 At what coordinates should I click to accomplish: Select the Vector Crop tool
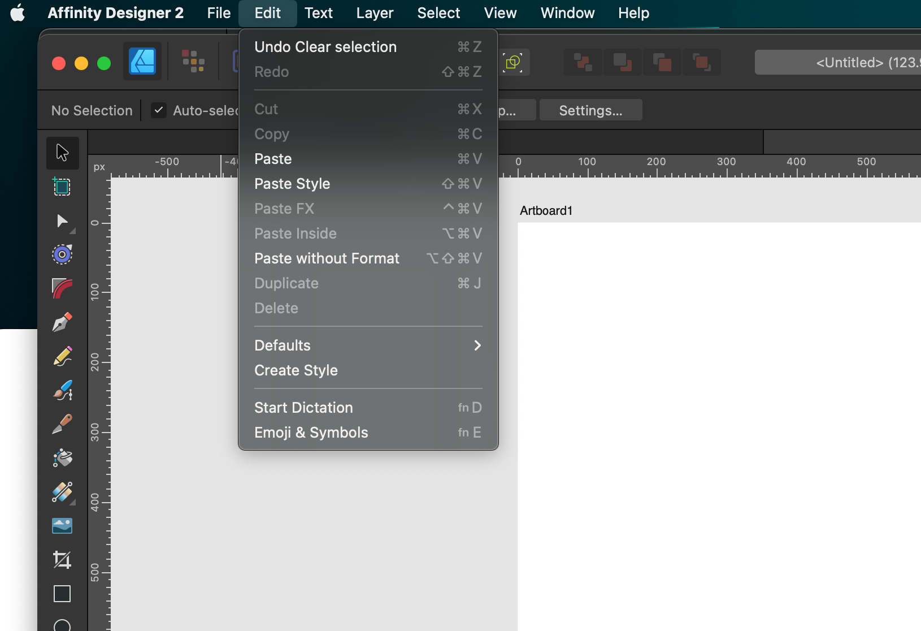62,560
